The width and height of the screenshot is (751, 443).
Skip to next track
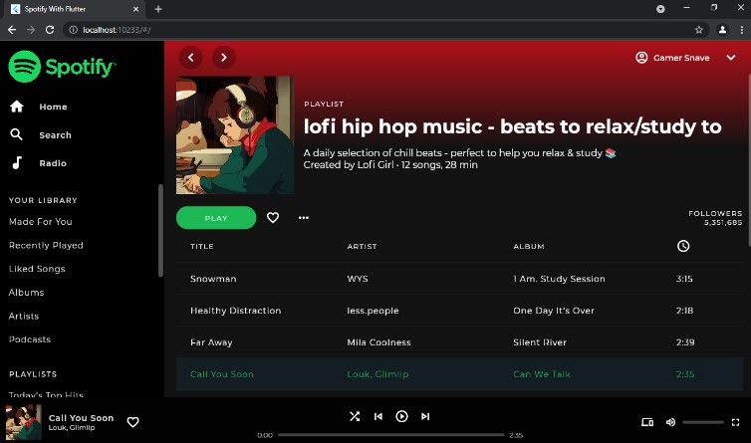[425, 416]
